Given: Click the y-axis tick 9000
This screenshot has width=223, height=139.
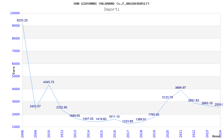Looking at the screenshot, I should (16, 26).
